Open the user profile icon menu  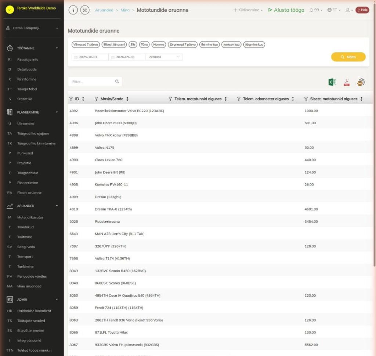click(x=349, y=10)
